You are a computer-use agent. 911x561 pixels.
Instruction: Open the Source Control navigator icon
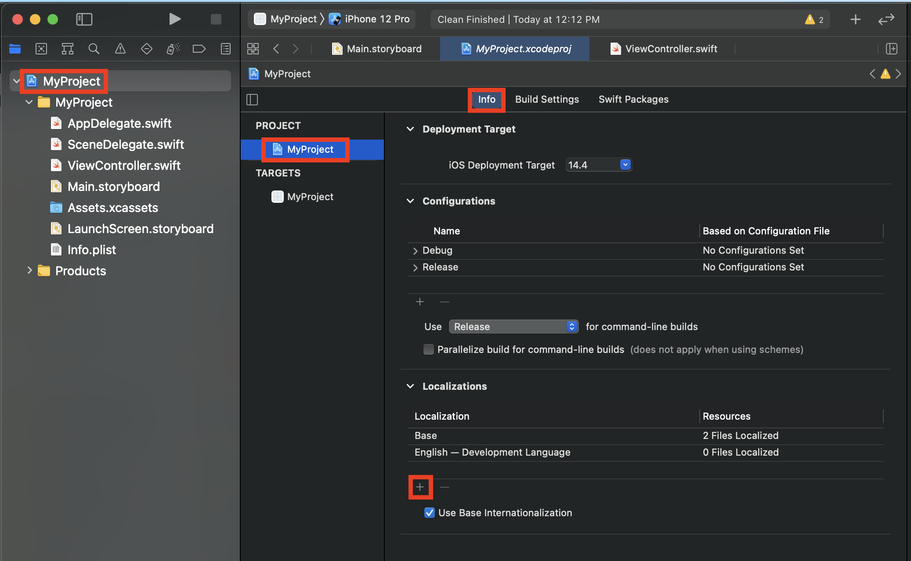[x=41, y=49]
